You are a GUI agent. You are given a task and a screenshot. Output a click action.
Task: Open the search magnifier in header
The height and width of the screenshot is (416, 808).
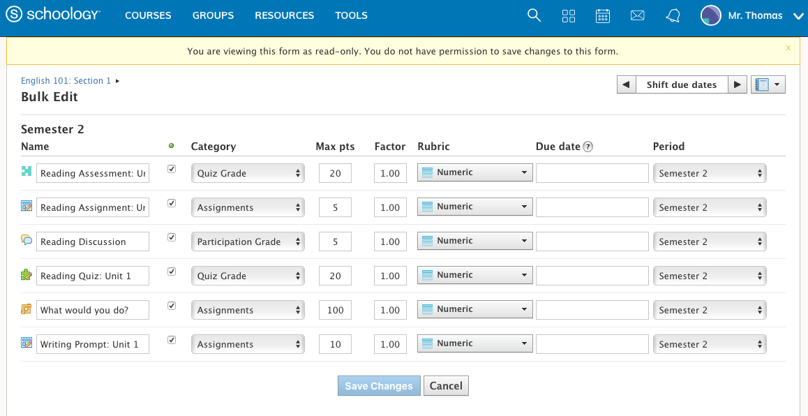click(x=534, y=15)
